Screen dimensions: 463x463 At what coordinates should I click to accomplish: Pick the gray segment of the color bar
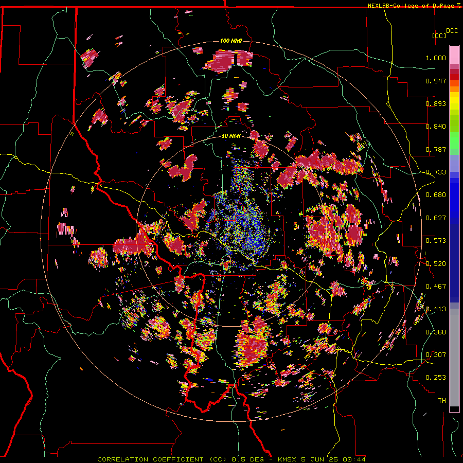(x=454, y=358)
